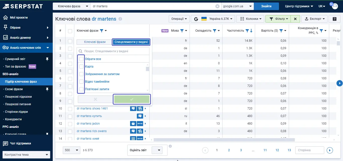Expand the row arrow for 'dr martens купить'

pyautogui.click(x=145, y=116)
